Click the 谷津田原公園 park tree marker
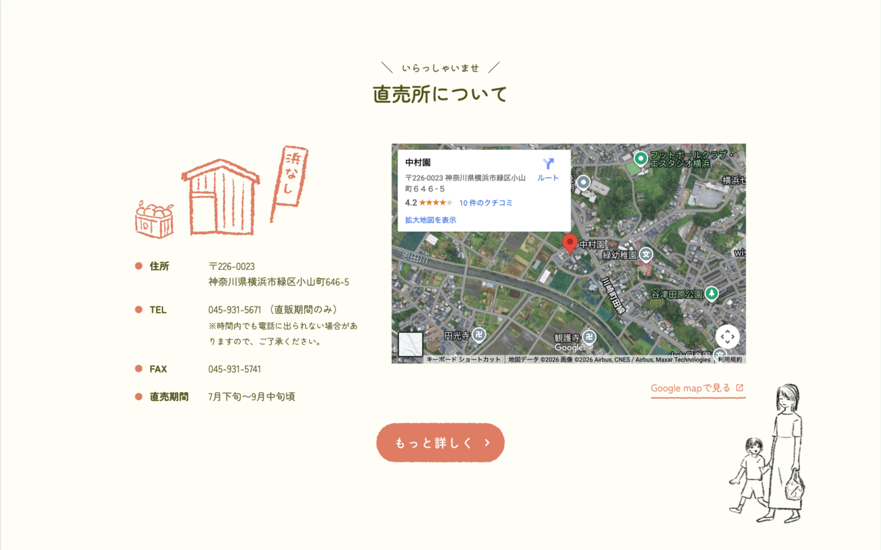The image size is (881, 550). (x=711, y=294)
